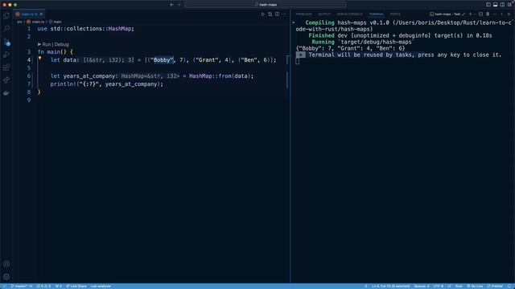The width and height of the screenshot is (515, 289).
Task: Split the terminal
Action: click(x=481, y=14)
